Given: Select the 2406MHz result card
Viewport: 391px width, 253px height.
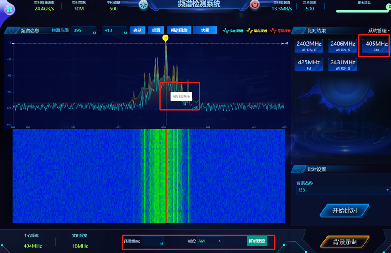Looking at the screenshot, I should point(343,46).
